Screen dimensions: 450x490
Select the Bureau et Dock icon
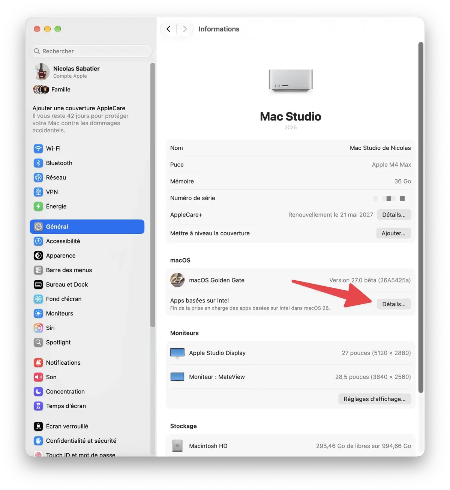pos(38,284)
